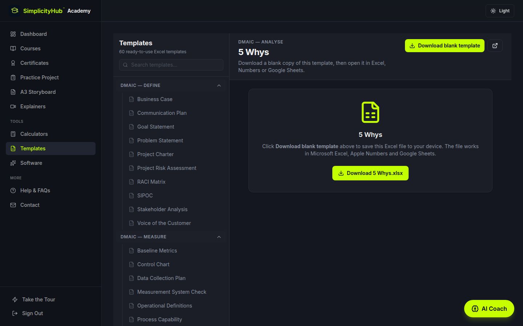Click the SimplicityHub graduation cap logo
The height and width of the screenshot is (326, 523).
point(15,11)
